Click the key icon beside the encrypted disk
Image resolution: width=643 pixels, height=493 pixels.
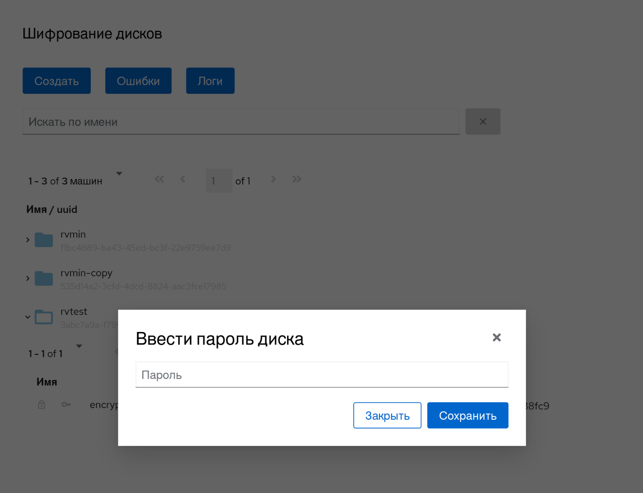click(66, 404)
